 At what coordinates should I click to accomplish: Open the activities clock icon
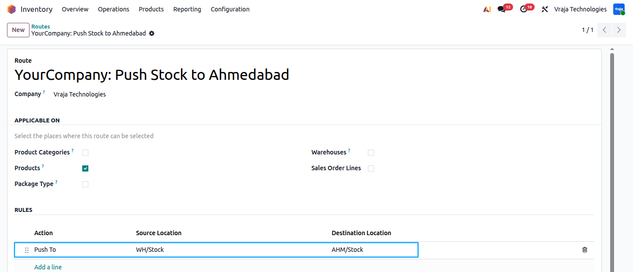coord(523,9)
